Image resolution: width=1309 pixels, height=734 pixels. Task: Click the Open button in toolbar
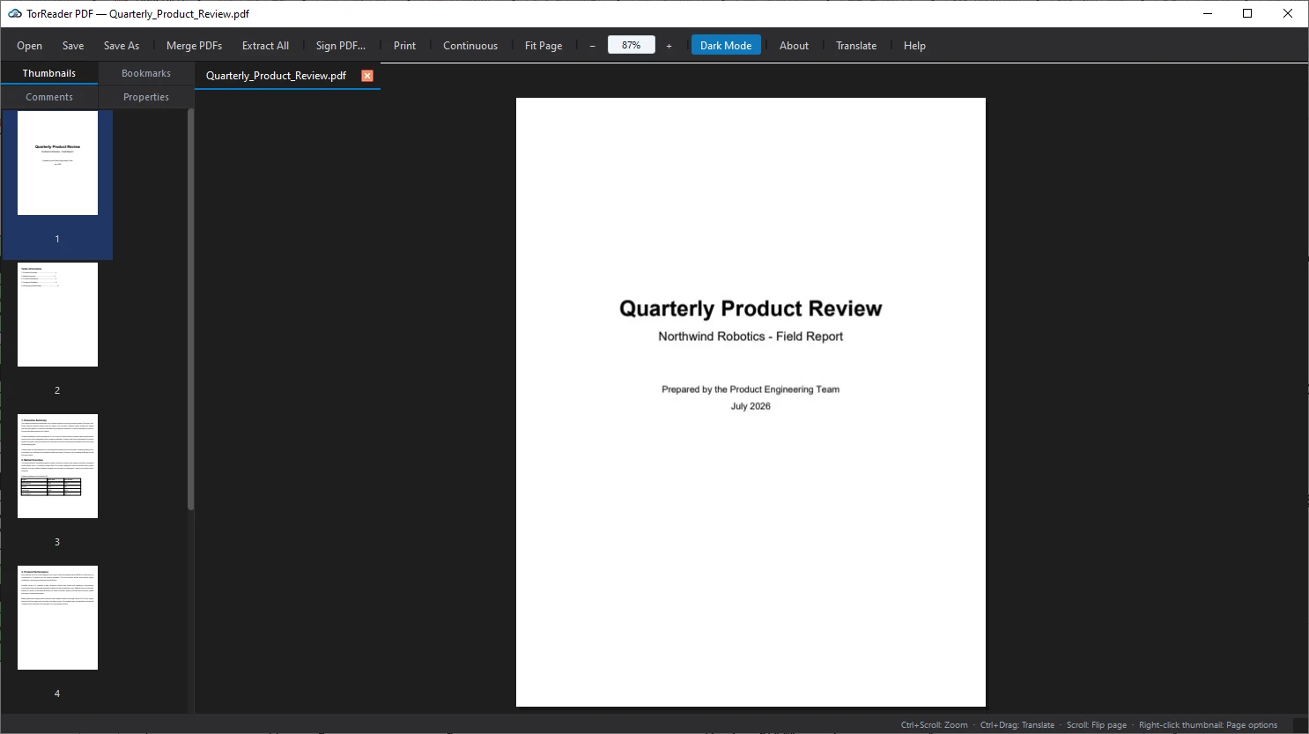pos(29,46)
